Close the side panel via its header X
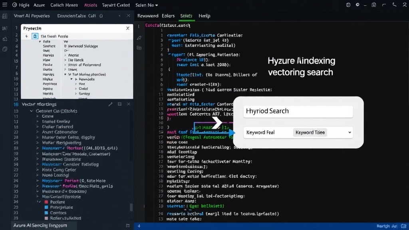 (128, 16)
